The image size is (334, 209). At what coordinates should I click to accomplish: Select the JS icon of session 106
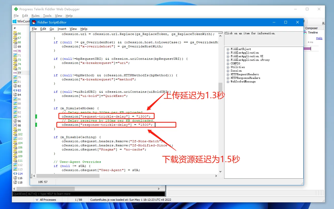pyautogui.click(x=15, y=147)
